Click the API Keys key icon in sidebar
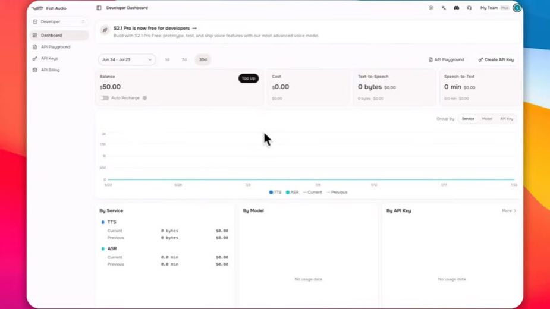Viewport: 550px width, 309px height. click(x=34, y=59)
